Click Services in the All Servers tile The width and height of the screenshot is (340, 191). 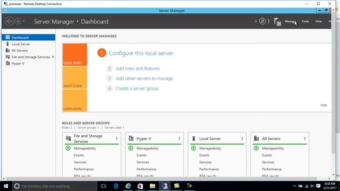click(268, 162)
